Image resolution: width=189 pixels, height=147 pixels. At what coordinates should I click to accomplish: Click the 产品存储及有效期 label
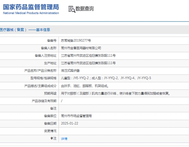point(44,101)
